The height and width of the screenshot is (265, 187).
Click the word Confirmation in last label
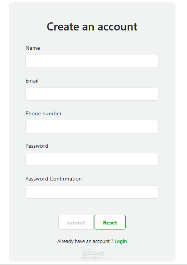click(66, 179)
